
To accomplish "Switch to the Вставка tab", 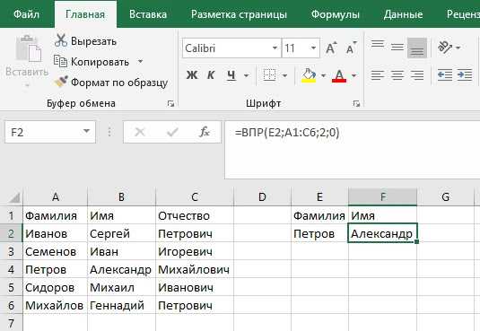I will (x=148, y=14).
